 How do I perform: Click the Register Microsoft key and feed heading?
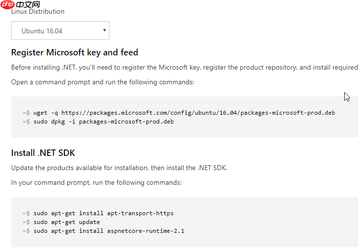tap(75, 52)
